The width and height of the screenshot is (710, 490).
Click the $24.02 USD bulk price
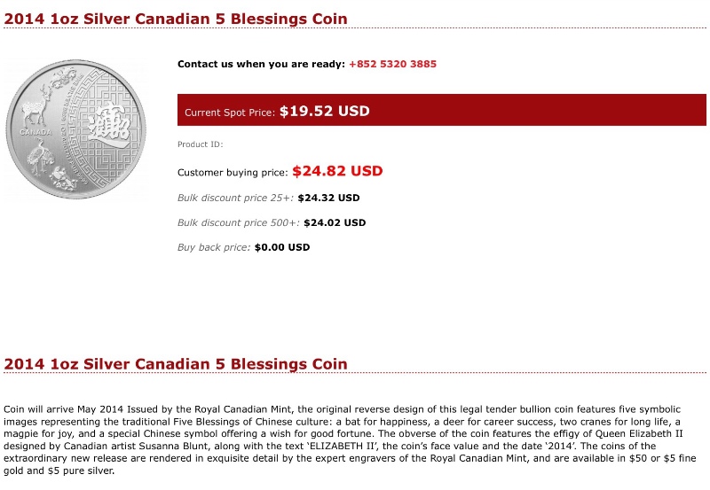pyautogui.click(x=335, y=222)
